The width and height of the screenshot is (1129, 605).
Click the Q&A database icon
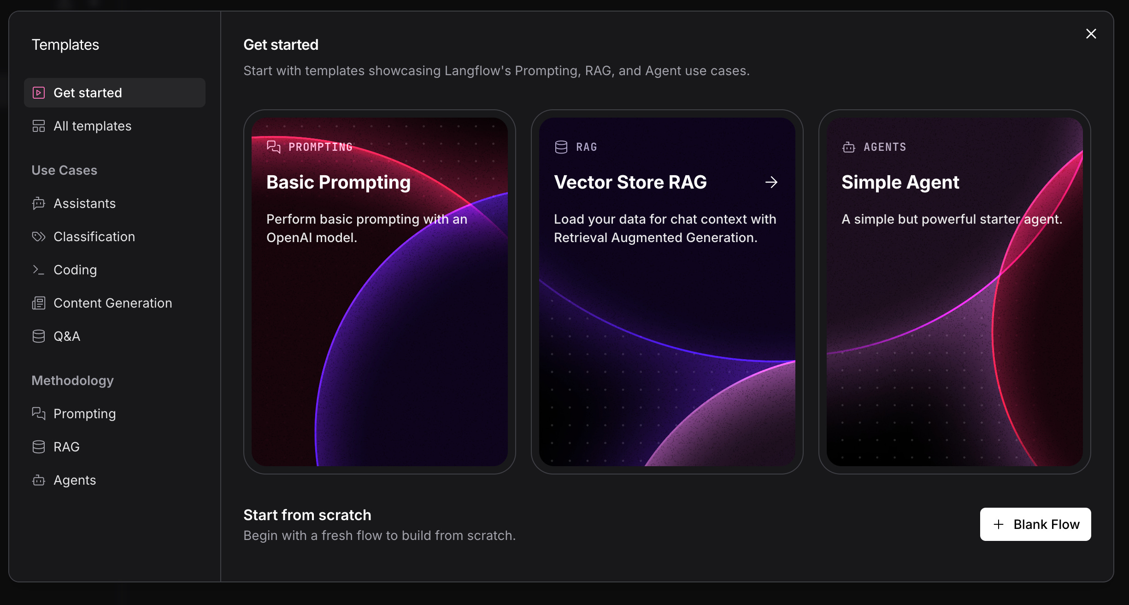click(x=39, y=336)
